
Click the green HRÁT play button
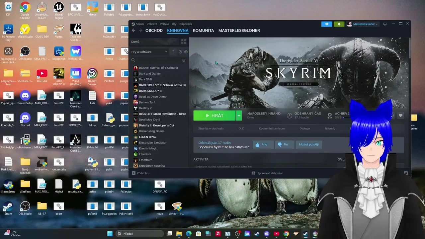click(214, 116)
